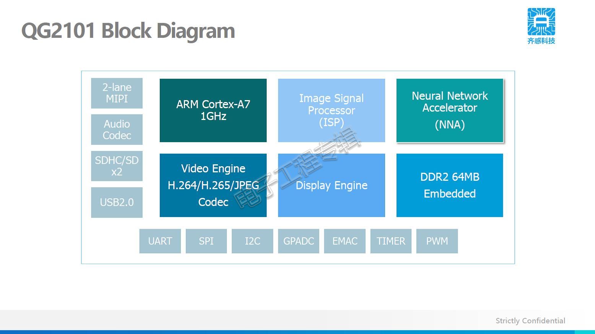This screenshot has height=334, width=595.
Task: Click the Image Signal Processor block
Action: coord(332,110)
